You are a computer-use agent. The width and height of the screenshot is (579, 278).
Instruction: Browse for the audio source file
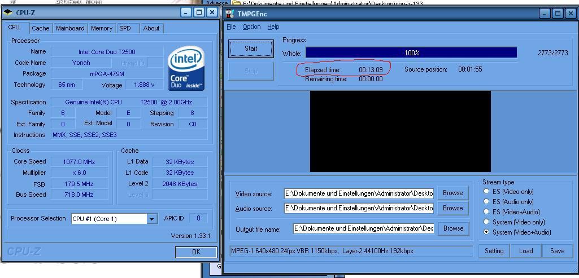(453, 208)
